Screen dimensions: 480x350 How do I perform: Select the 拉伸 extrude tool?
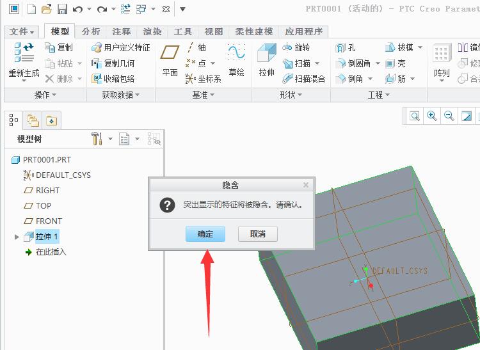(267, 60)
